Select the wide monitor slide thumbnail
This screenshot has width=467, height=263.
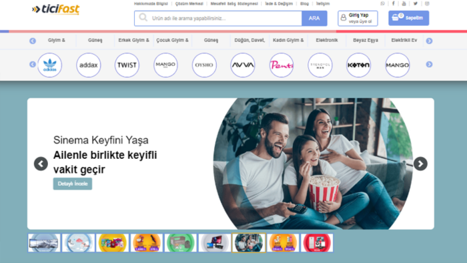(44, 243)
